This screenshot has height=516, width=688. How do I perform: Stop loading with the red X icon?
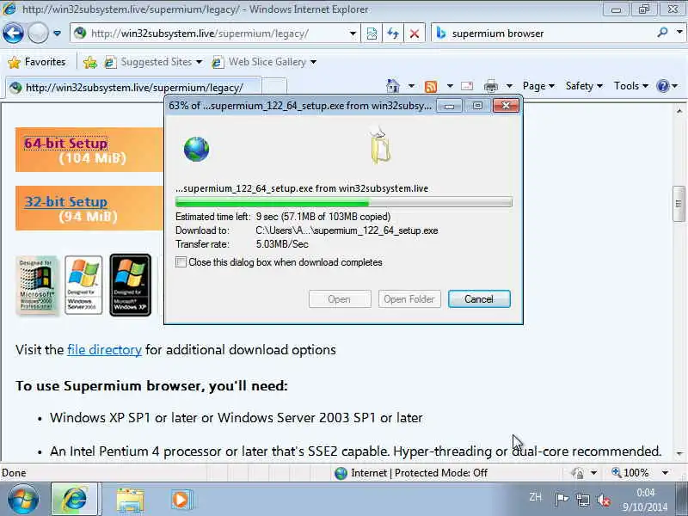(414, 34)
